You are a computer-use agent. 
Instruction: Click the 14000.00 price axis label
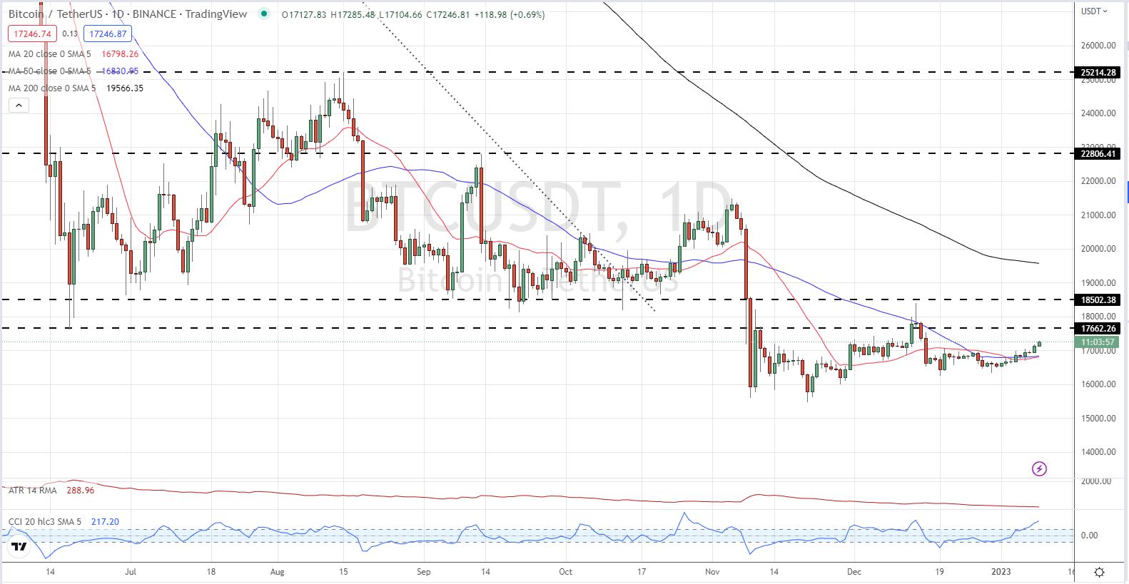(1098, 452)
